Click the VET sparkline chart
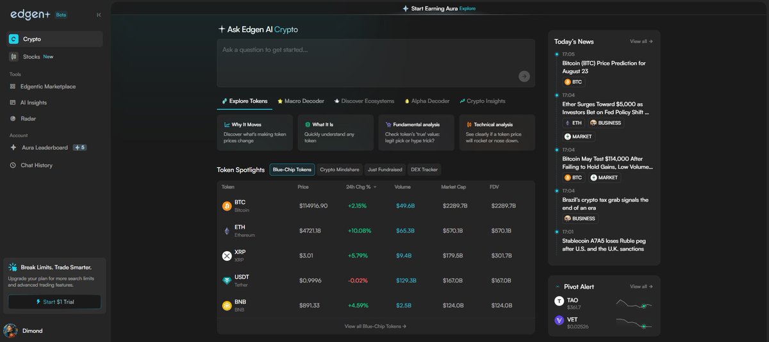 coord(634,323)
